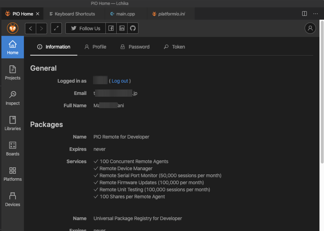The height and width of the screenshot is (231, 324).
Task: Click the Follow Us Twitter button
Action: point(85,28)
